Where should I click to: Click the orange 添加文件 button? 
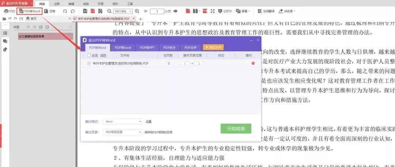point(213,47)
